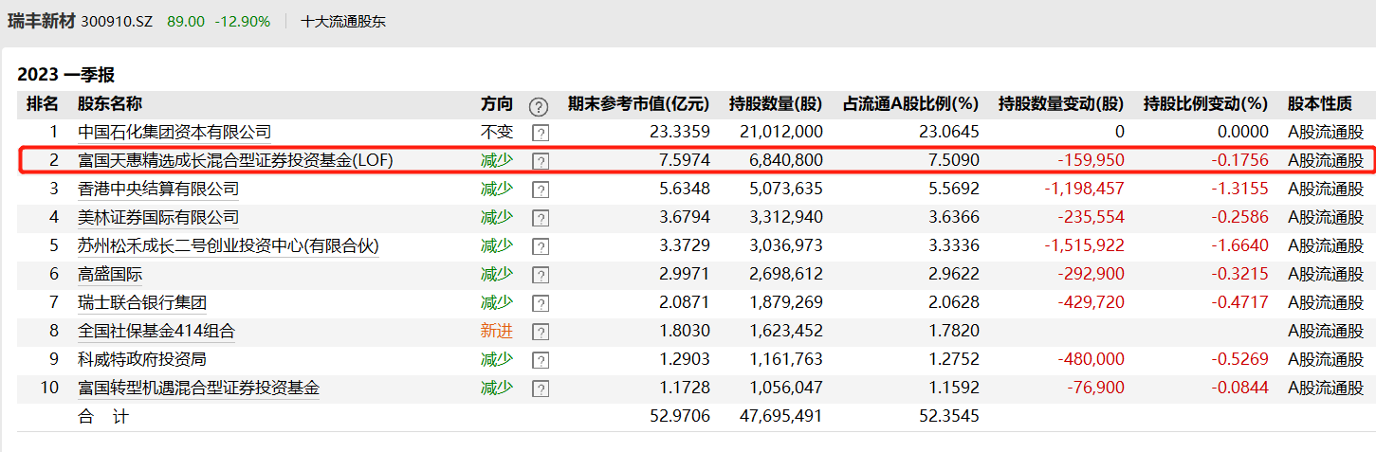The height and width of the screenshot is (452, 1376).
Task: Open shareholder 香港中央结算有限公司
Action: coord(158,189)
